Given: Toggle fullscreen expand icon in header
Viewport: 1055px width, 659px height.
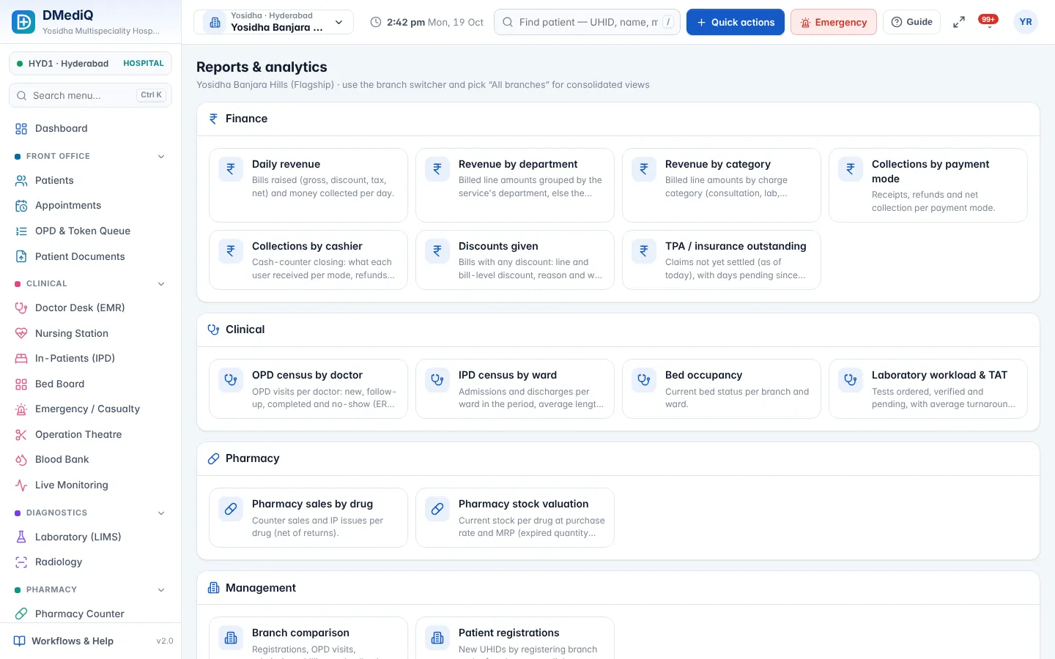Looking at the screenshot, I should point(958,22).
